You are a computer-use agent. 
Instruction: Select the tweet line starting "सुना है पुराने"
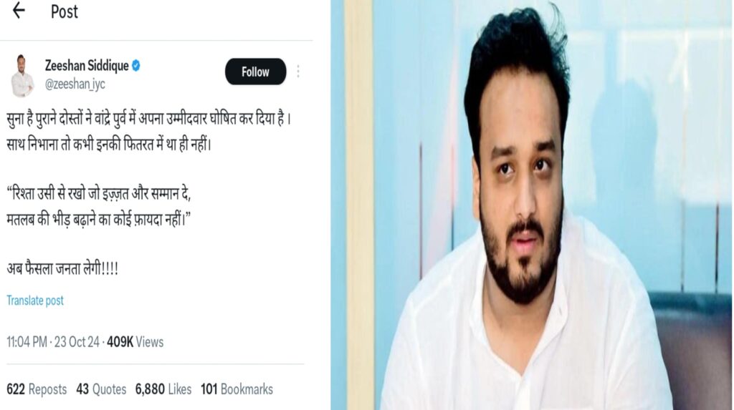[149, 119]
